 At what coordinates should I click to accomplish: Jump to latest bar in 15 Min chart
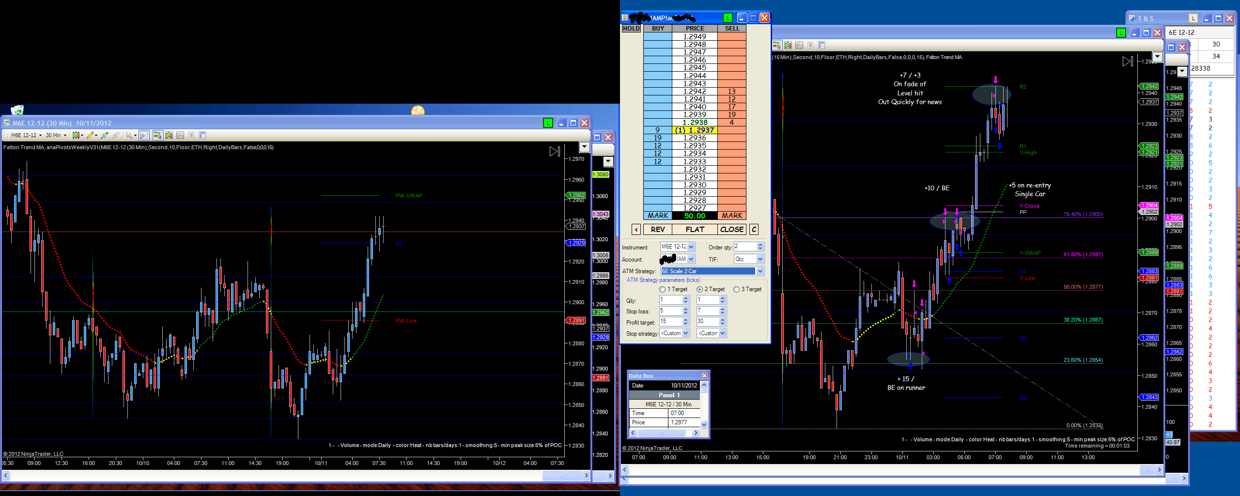coord(1128,61)
